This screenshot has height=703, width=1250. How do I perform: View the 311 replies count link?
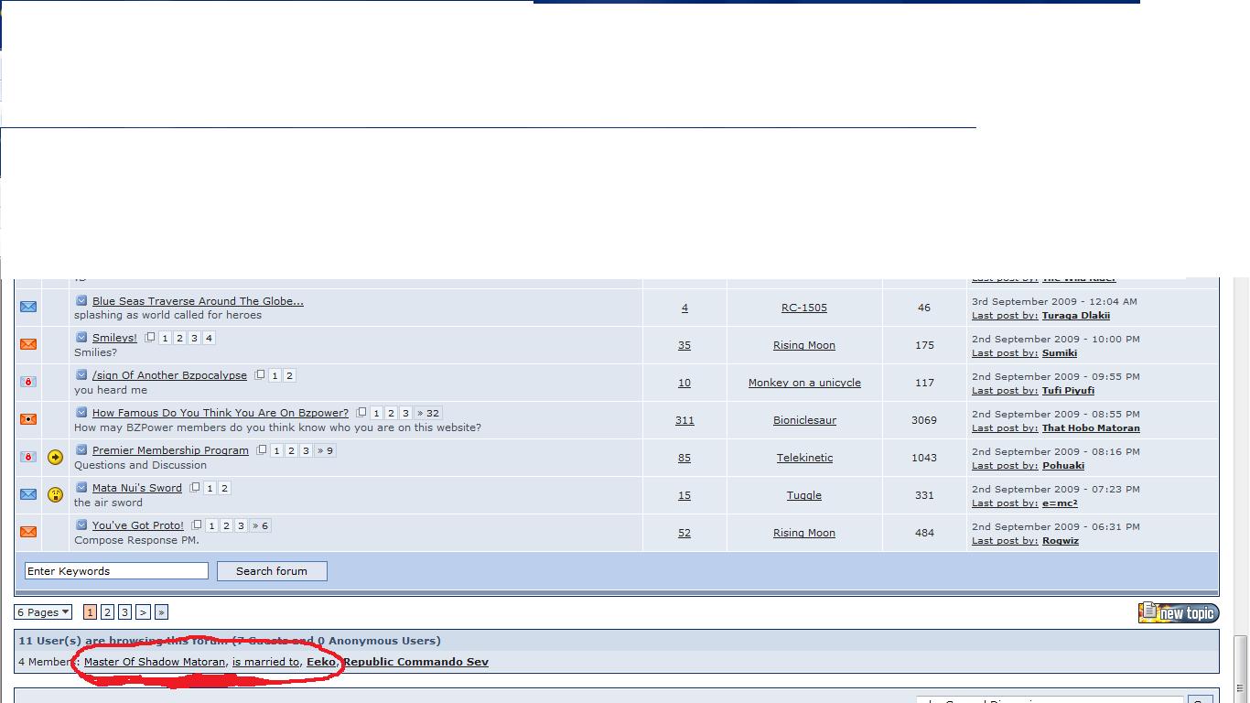coord(684,421)
